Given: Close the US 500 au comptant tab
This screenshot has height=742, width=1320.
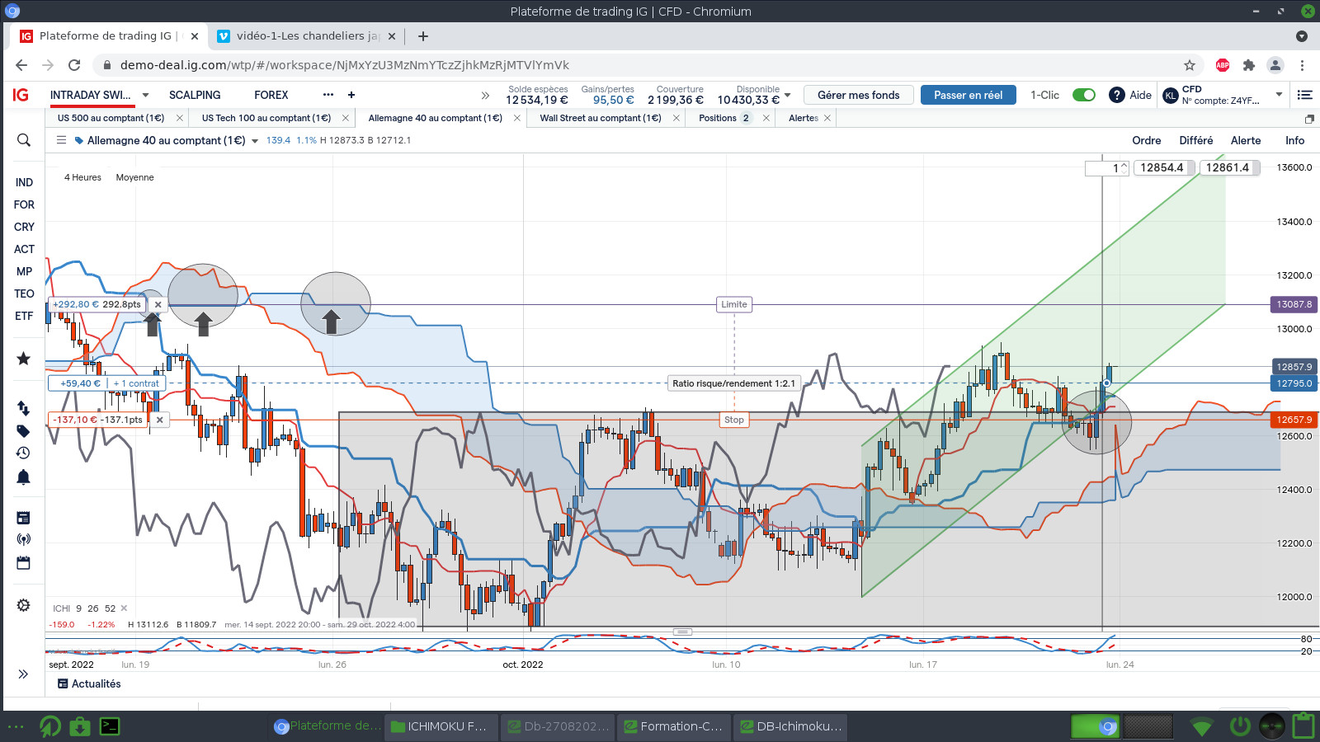Looking at the screenshot, I should 180,118.
